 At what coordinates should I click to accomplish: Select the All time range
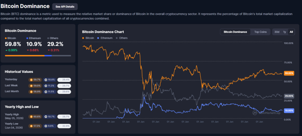point(291,32)
